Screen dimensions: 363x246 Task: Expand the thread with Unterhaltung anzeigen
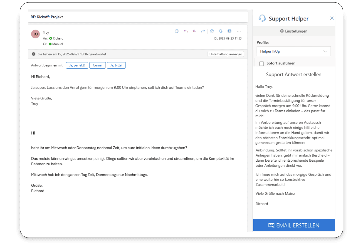tap(225, 54)
